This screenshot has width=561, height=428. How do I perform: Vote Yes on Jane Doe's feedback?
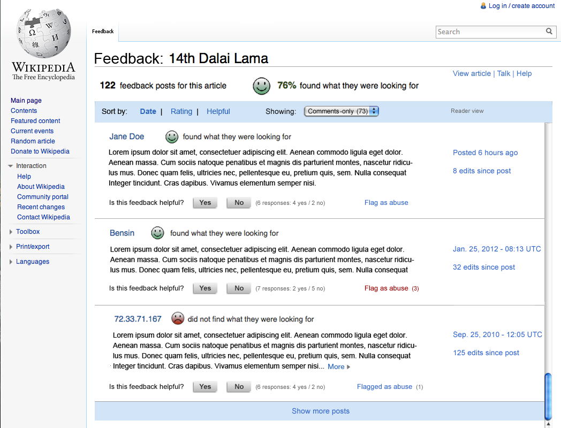coord(205,203)
